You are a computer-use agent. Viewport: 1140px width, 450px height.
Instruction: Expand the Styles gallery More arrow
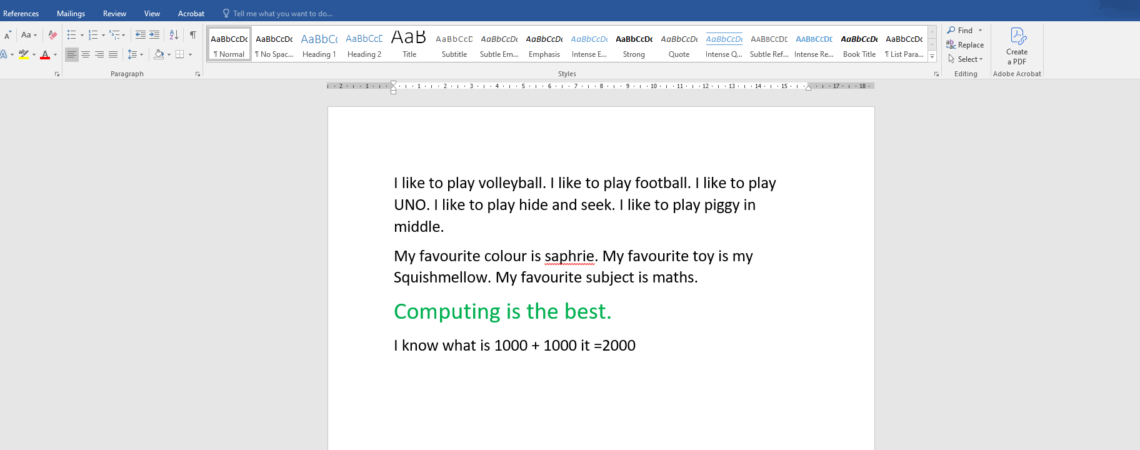[x=932, y=56]
